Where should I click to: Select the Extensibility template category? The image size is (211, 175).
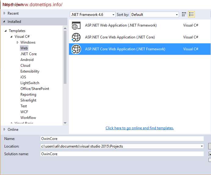click(x=30, y=71)
